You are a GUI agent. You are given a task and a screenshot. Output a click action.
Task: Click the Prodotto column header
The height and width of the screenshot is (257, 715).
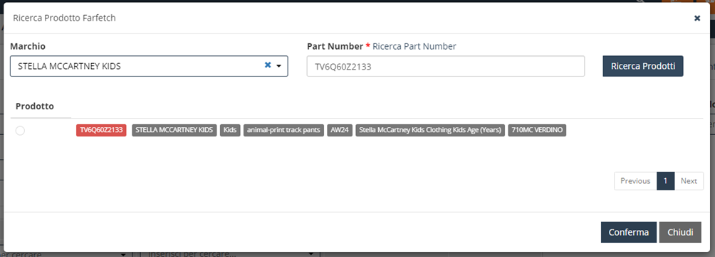point(35,106)
